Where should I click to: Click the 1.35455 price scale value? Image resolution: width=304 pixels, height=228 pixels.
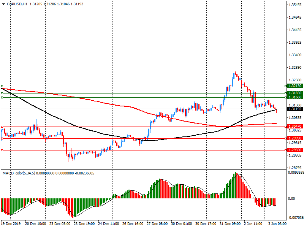tap(295, 5)
